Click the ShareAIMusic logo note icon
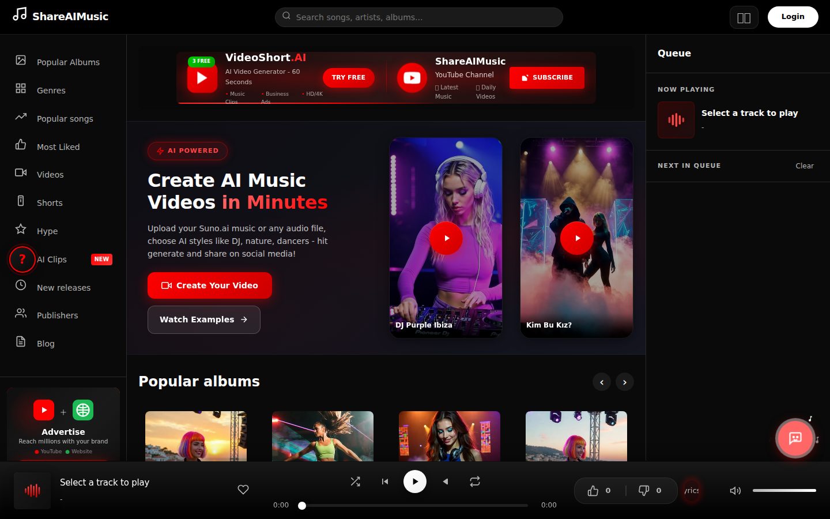The image size is (830, 519). click(x=20, y=14)
